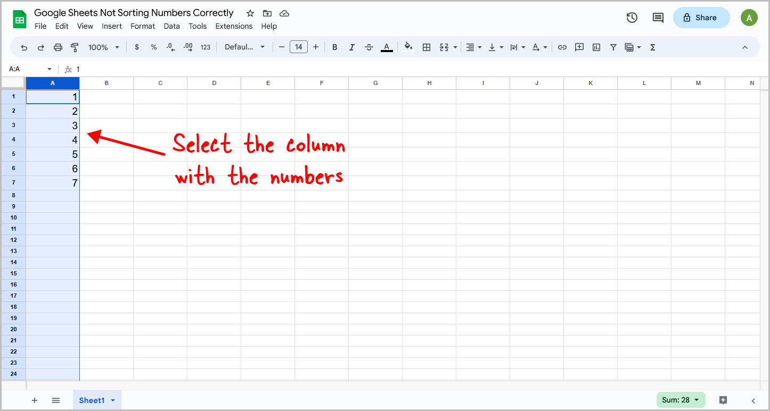Click cell with number 5

tap(53, 154)
